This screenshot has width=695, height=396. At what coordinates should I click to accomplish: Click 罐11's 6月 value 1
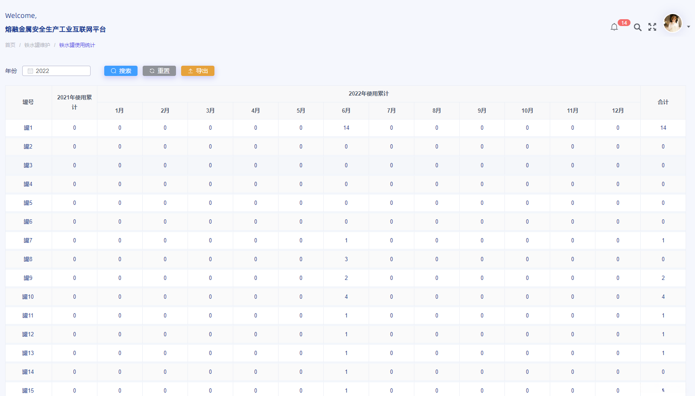pyautogui.click(x=346, y=316)
